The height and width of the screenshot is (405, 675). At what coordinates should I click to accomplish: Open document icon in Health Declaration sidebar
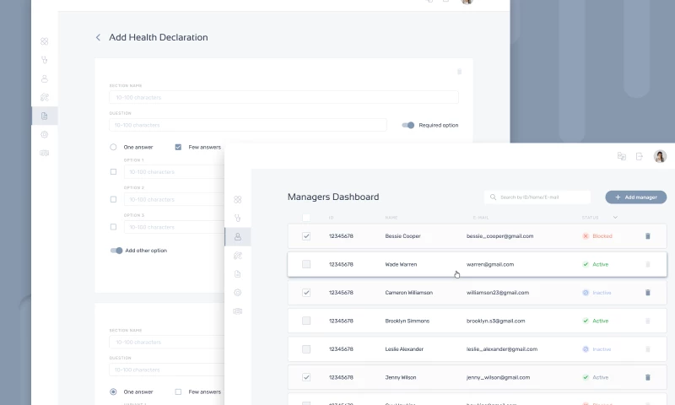[x=45, y=116]
